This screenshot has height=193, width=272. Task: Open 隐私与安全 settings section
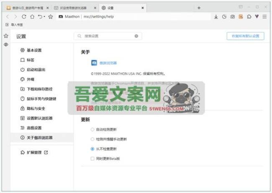tap(35, 108)
